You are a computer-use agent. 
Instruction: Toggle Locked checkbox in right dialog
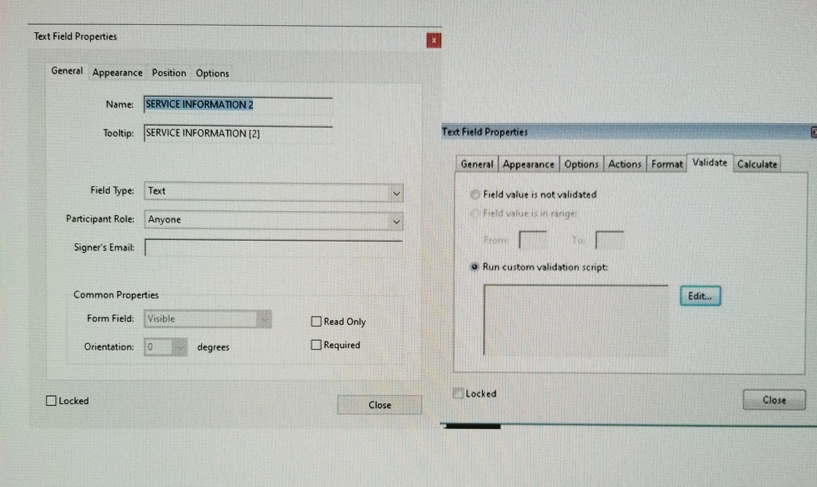(458, 393)
